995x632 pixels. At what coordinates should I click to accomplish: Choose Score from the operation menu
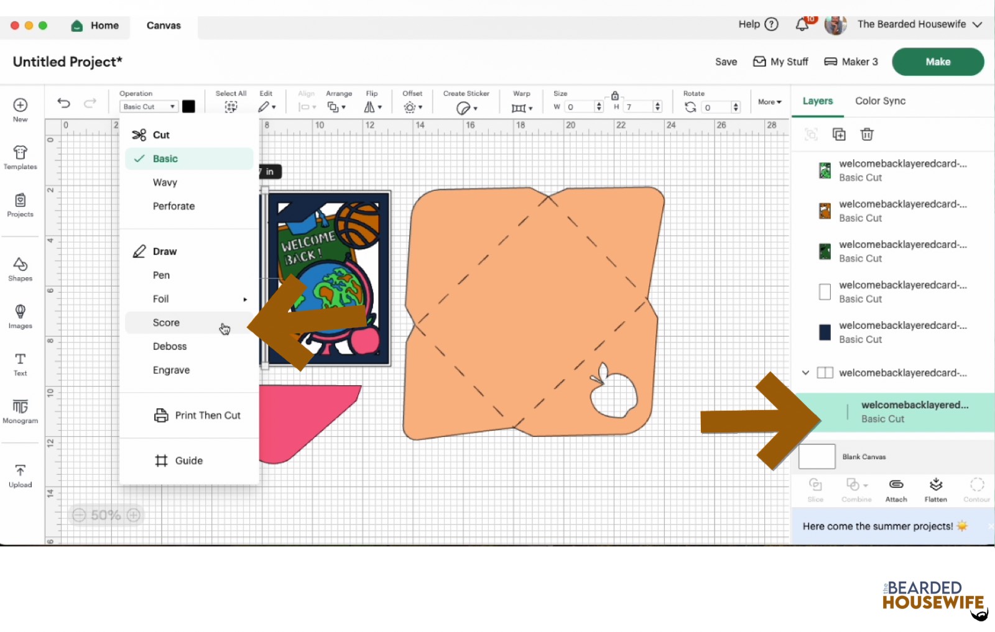pos(166,323)
